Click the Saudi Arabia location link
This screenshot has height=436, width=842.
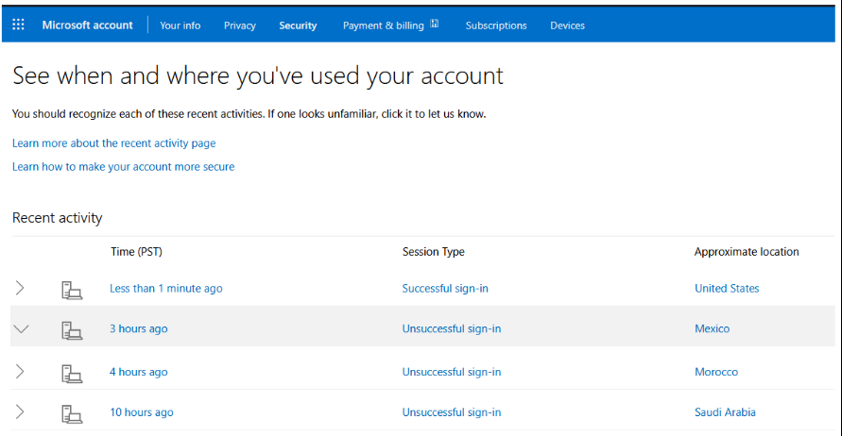click(725, 412)
